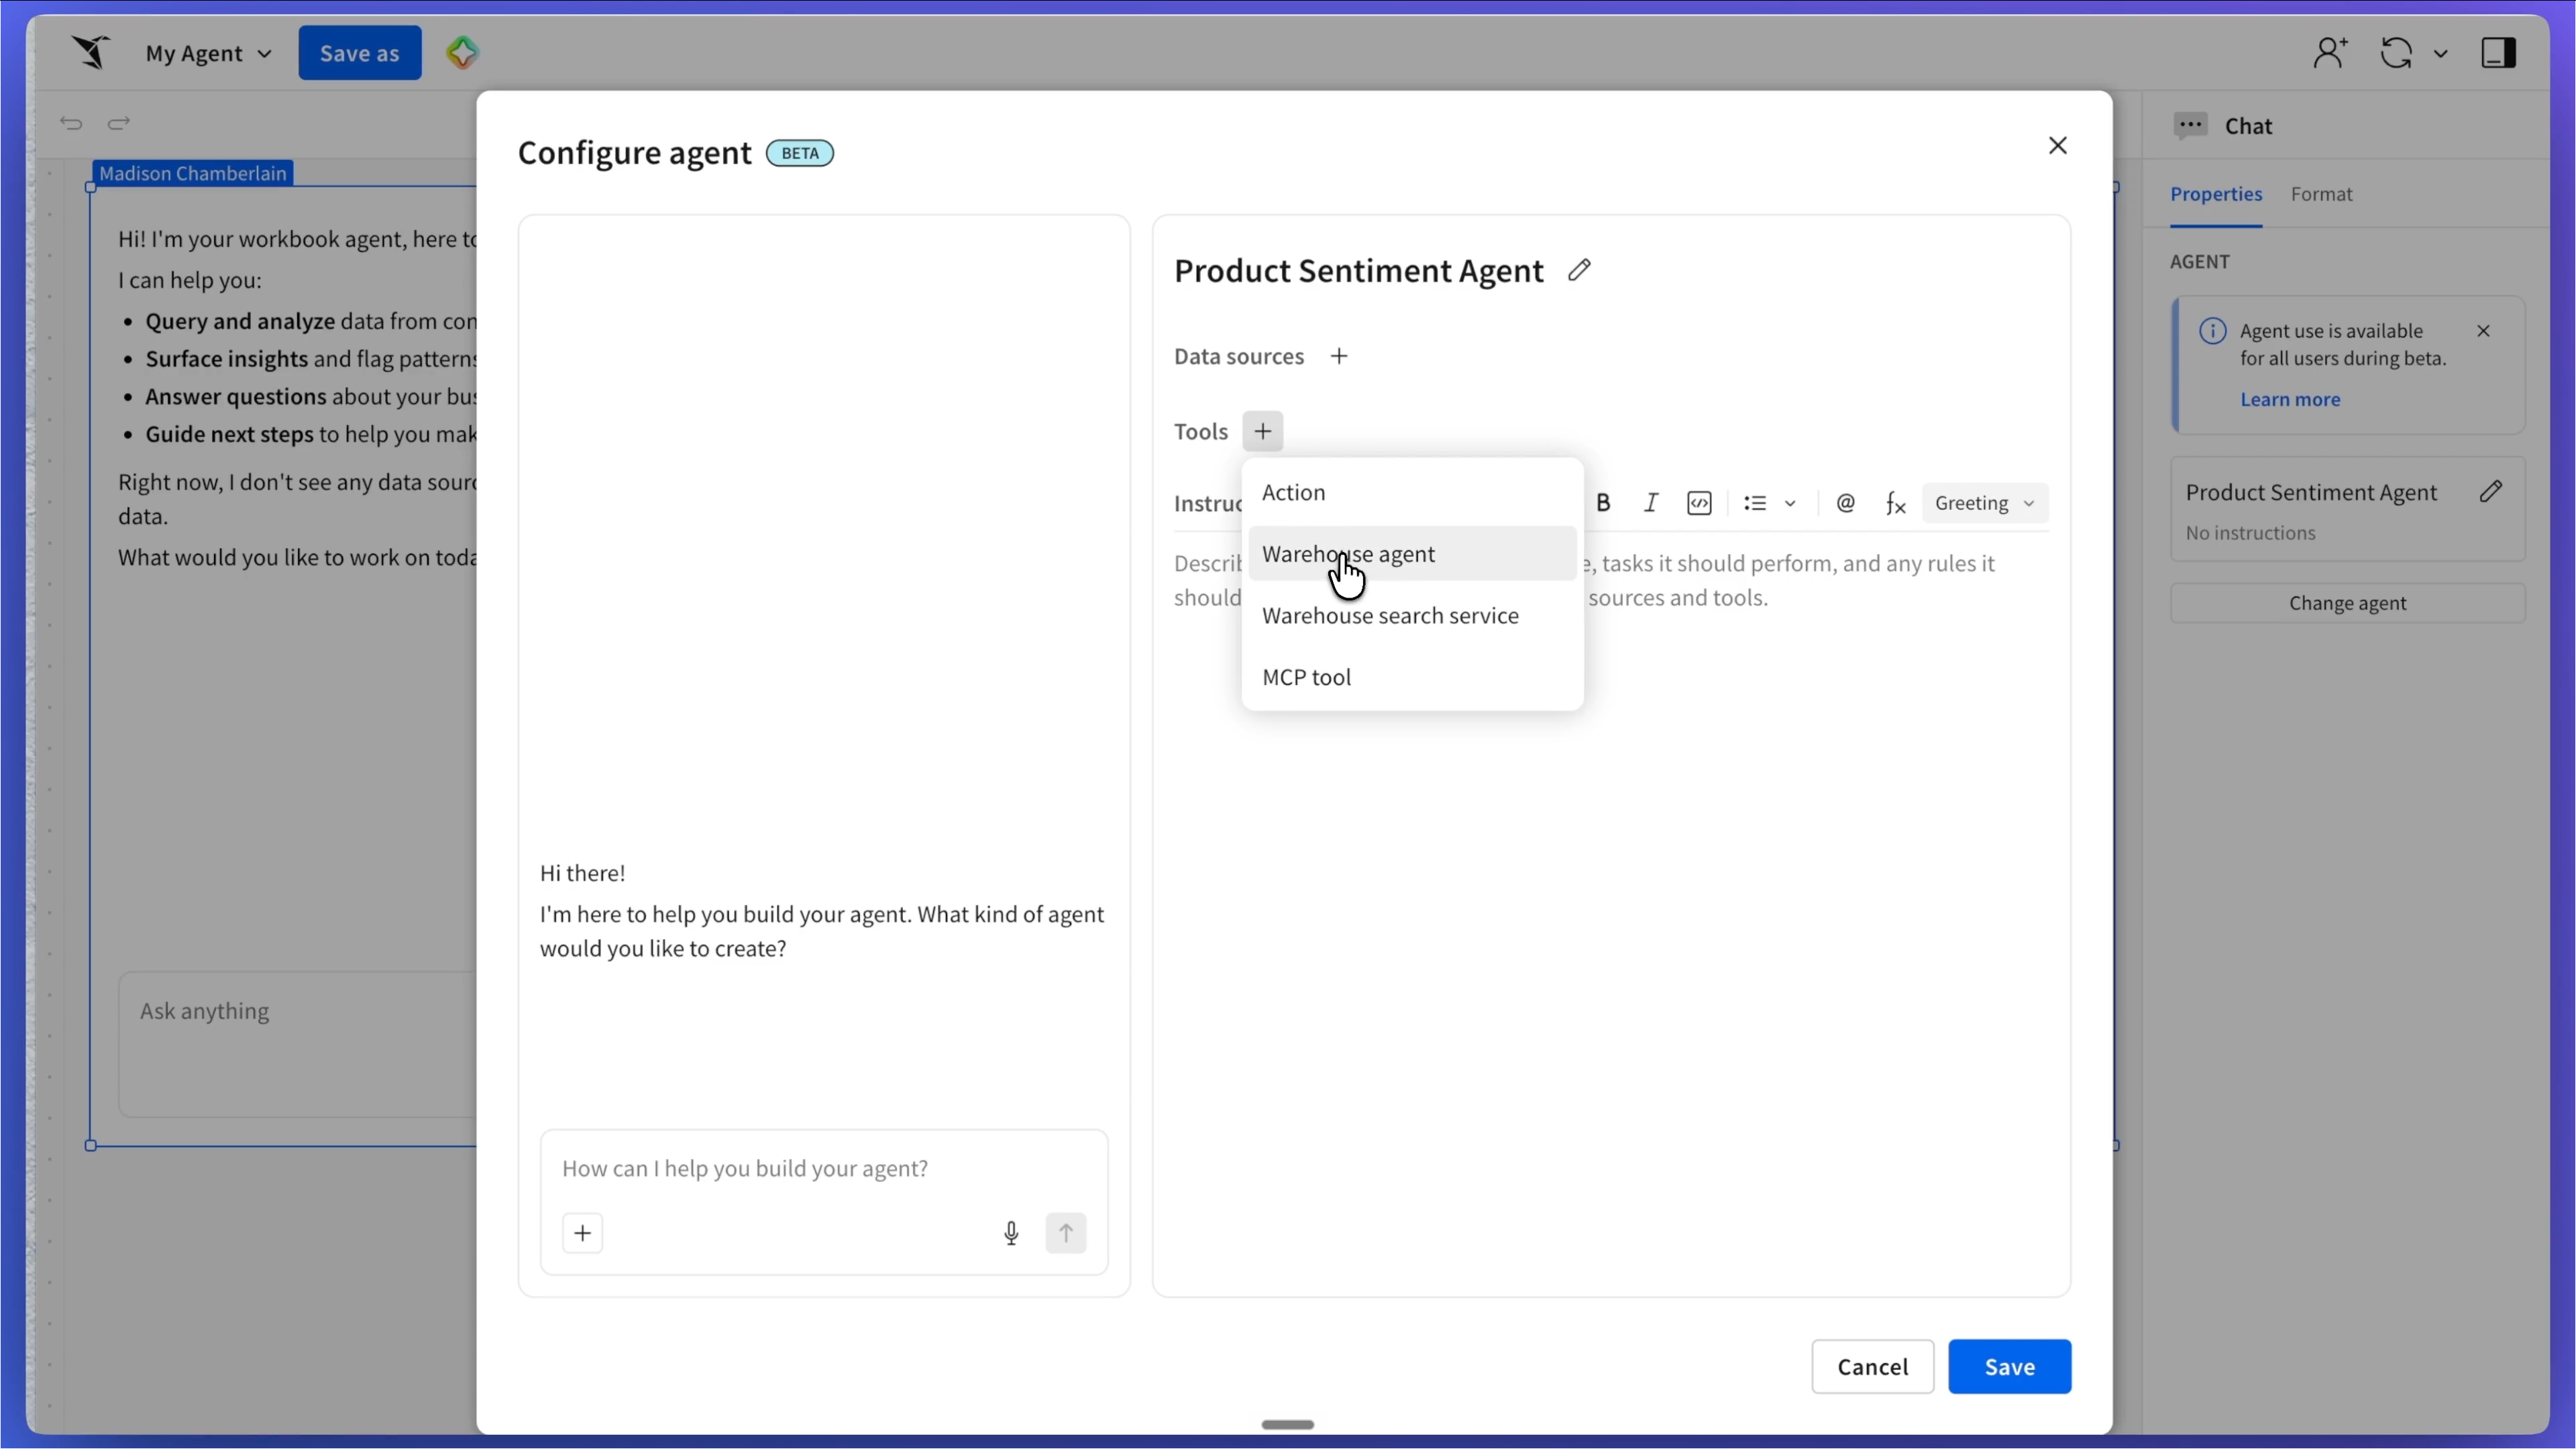Click the green diamond status icon
The height and width of the screenshot is (1449, 2576).
462,53
